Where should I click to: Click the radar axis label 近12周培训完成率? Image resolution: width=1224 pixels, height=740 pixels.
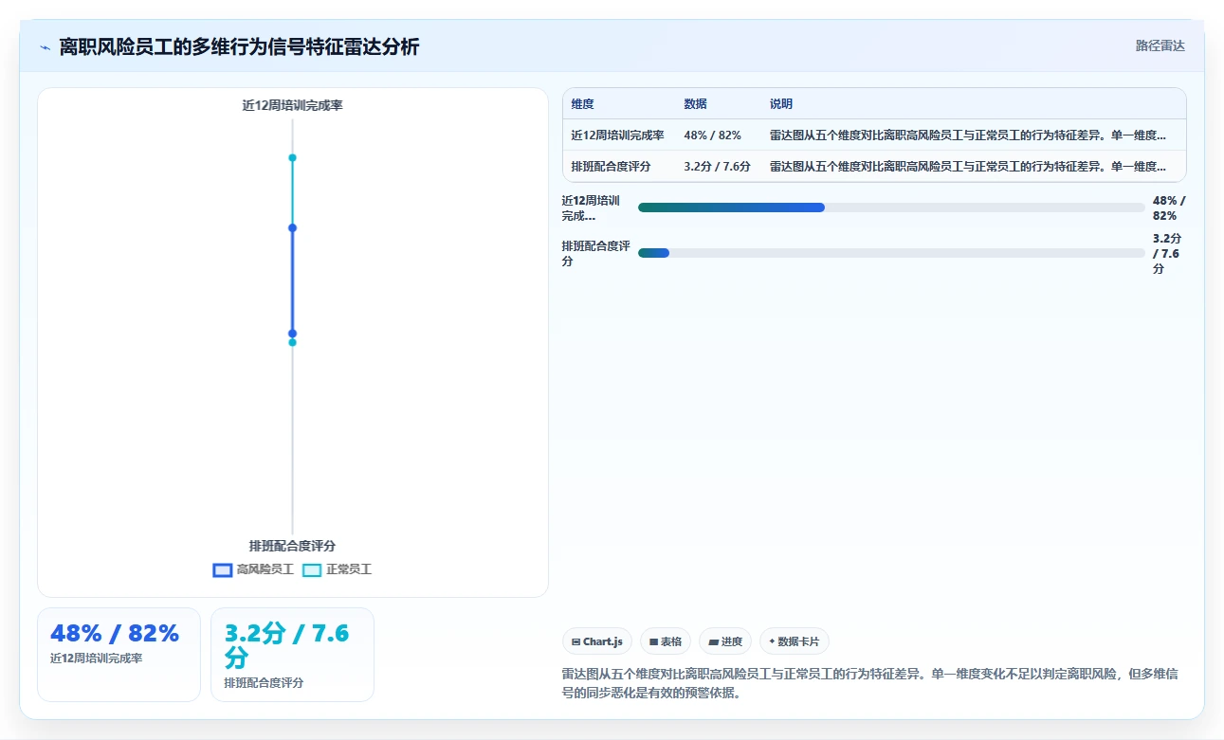pyautogui.click(x=292, y=105)
